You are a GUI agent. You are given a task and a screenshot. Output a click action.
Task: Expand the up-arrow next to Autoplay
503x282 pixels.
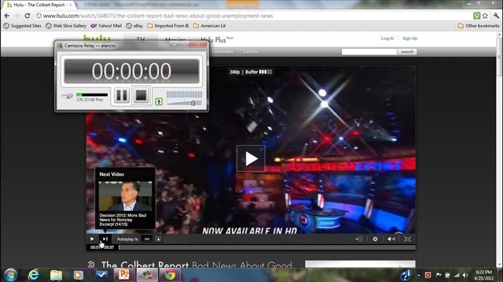158,239
